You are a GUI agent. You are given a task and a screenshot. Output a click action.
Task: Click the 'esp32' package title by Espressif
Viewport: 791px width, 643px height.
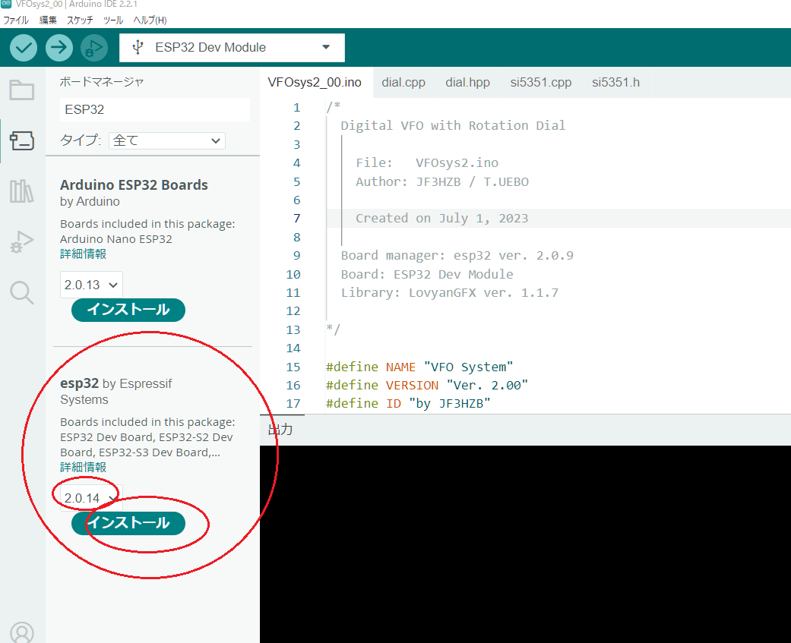pyautogui.click(x=79, y=383)
